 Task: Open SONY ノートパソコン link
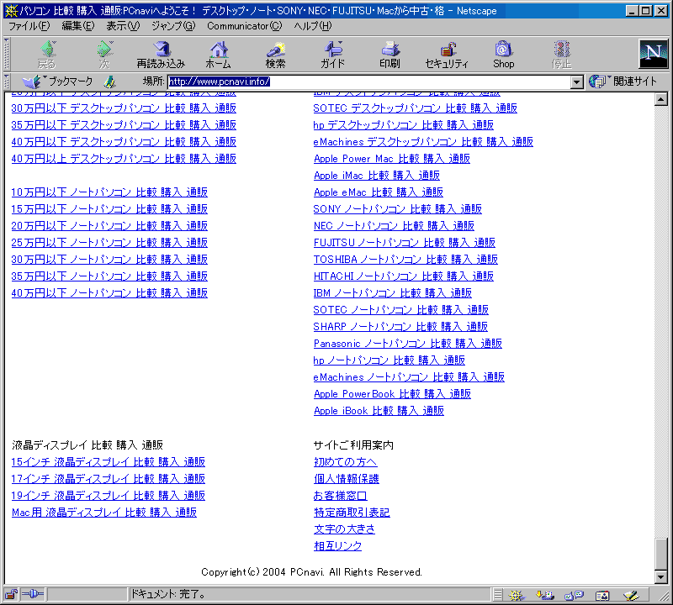(x=397, y=209)
